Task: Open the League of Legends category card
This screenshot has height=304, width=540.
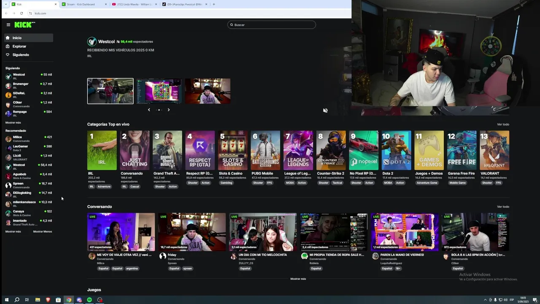Action: point(298,150)
